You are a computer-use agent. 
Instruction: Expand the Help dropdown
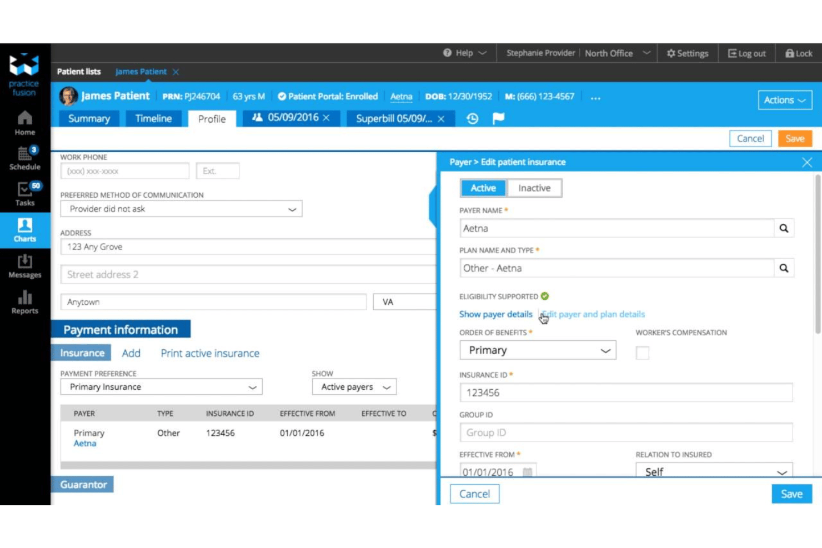coord(482,53)
